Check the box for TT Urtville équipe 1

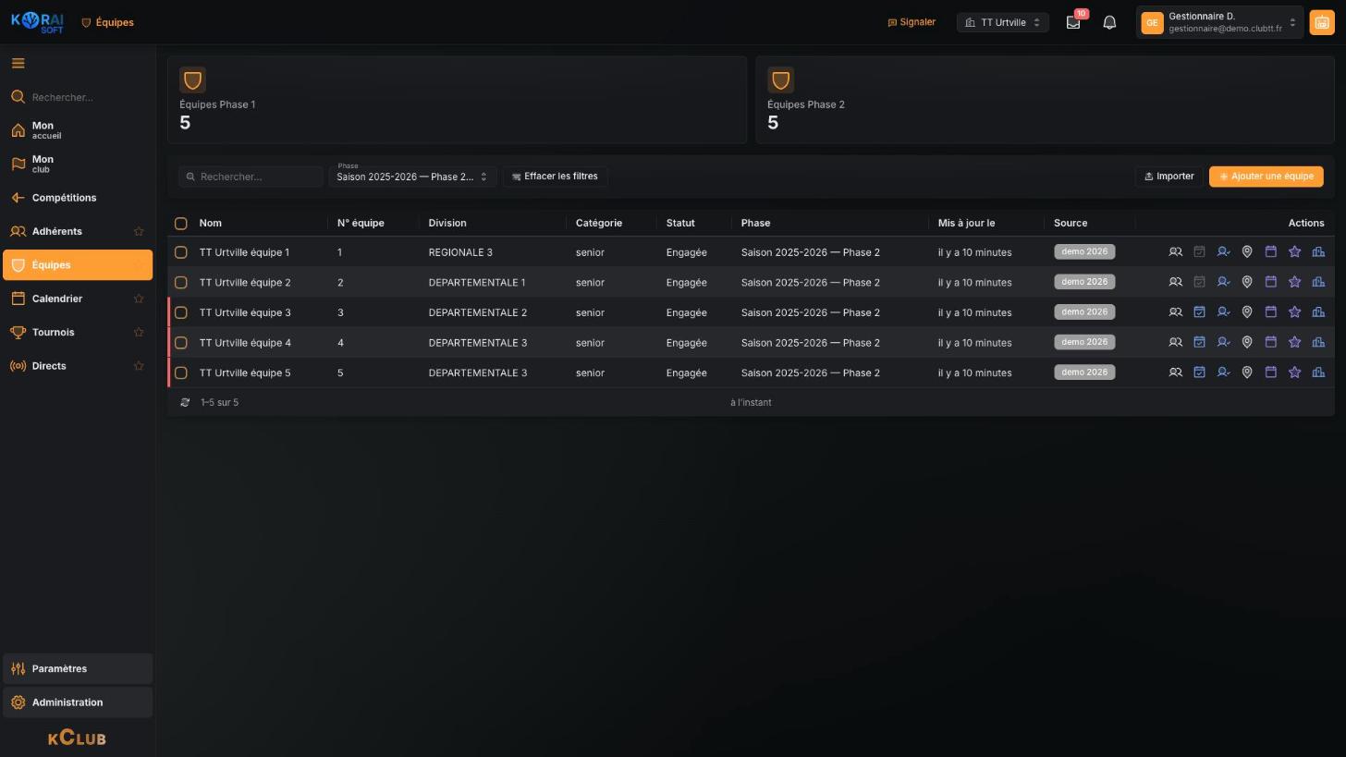(181, 252)
